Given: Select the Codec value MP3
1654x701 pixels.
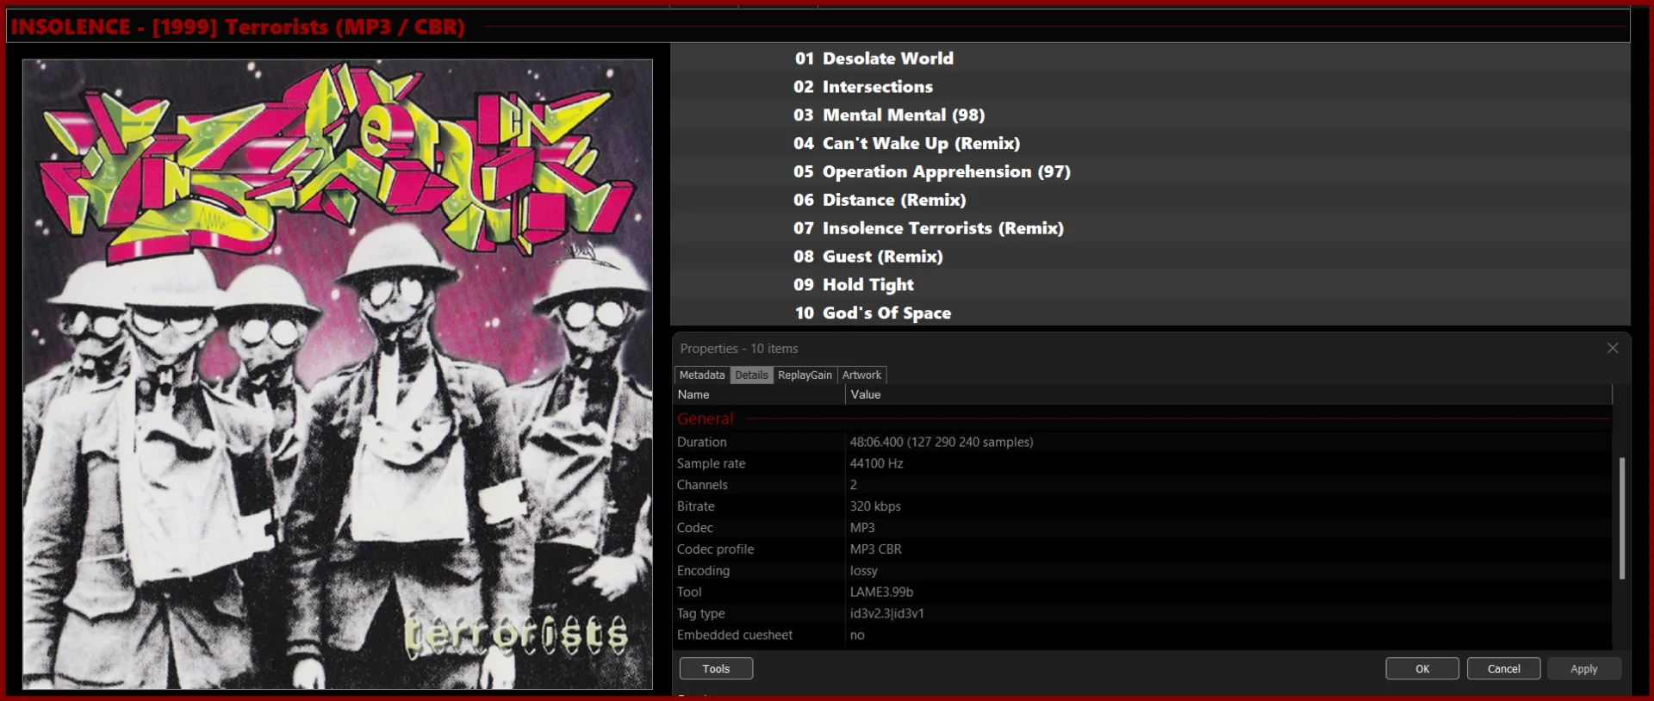Looking at the screenshot, I should pos(862,528).
